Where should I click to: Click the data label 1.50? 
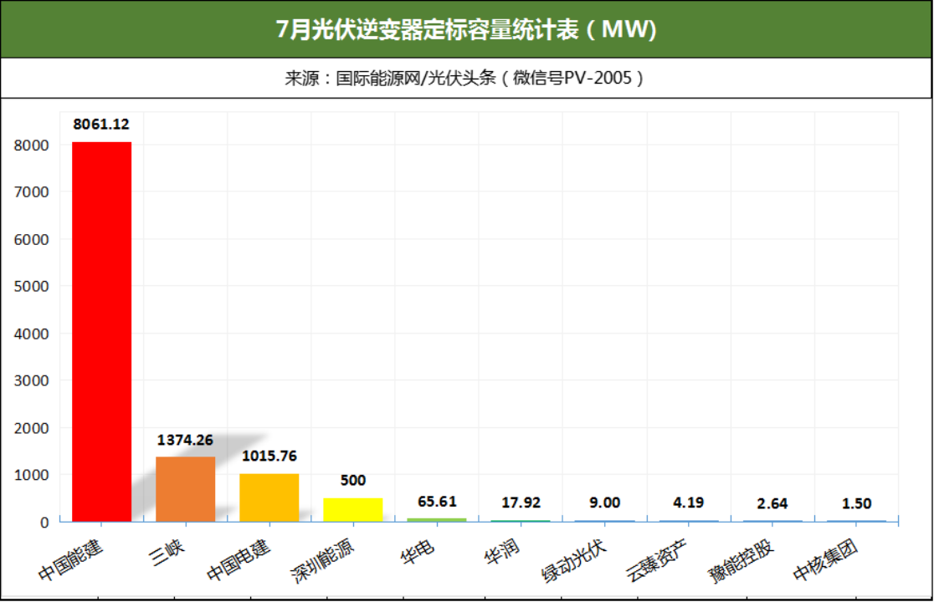856,504
